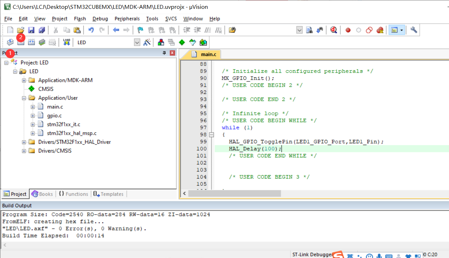
Task: Click the "0 Error(s), 0 Warning(s)" build line
Action: pyautogui.click(x=74, y=228)
